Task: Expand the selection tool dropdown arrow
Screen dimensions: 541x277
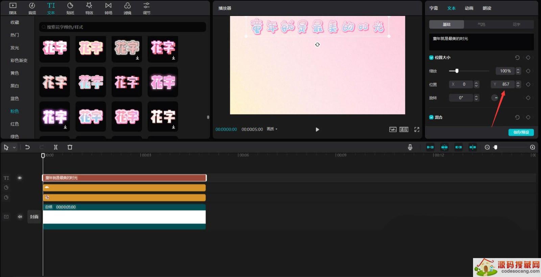Action: pos(14,148)
